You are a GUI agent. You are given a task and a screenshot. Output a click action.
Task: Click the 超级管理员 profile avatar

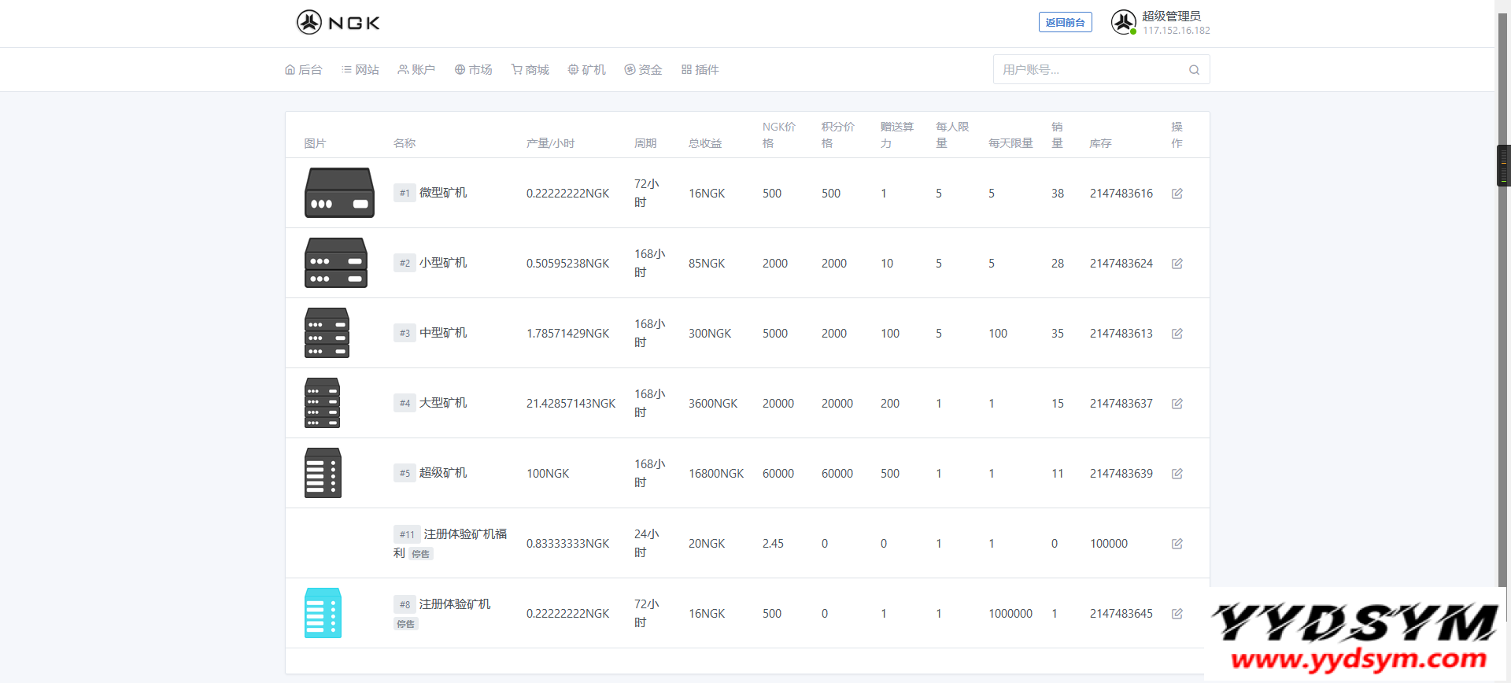(1123, 22)
